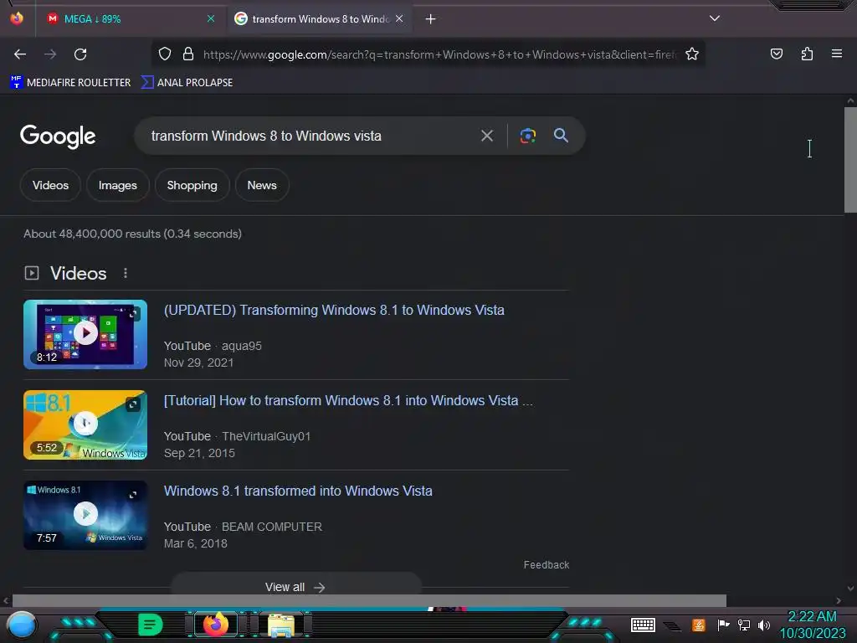Viewport: 857px width, 643px height.
Task: Click the scroll down arrow
Action: [x=850, y=589]
